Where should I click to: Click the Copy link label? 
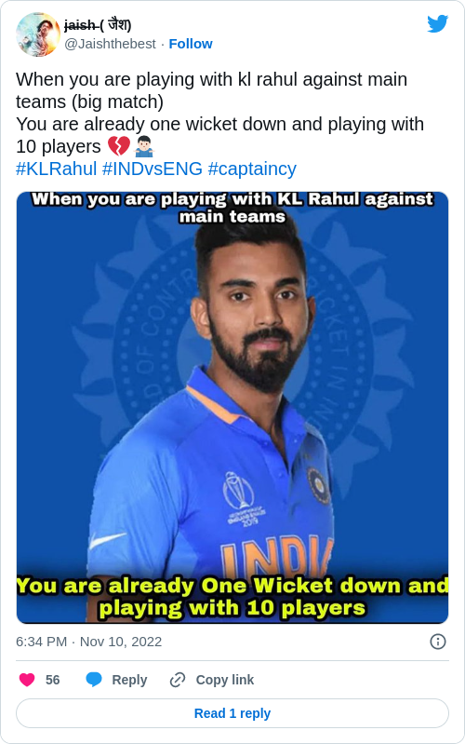225,680
